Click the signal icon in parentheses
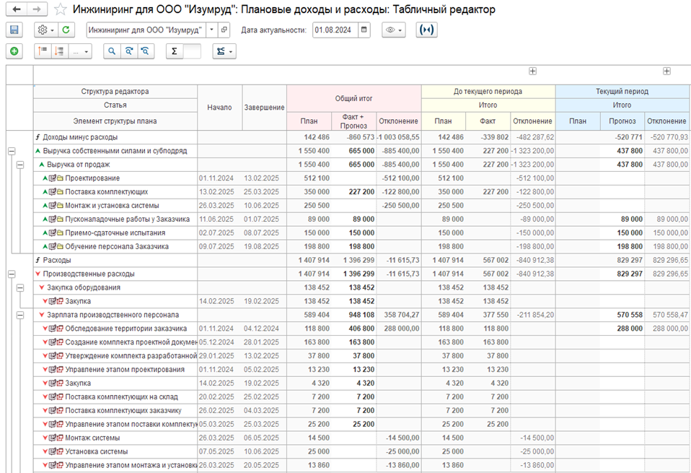The width and height of the screenshot is (691, 473). point(427,30)
